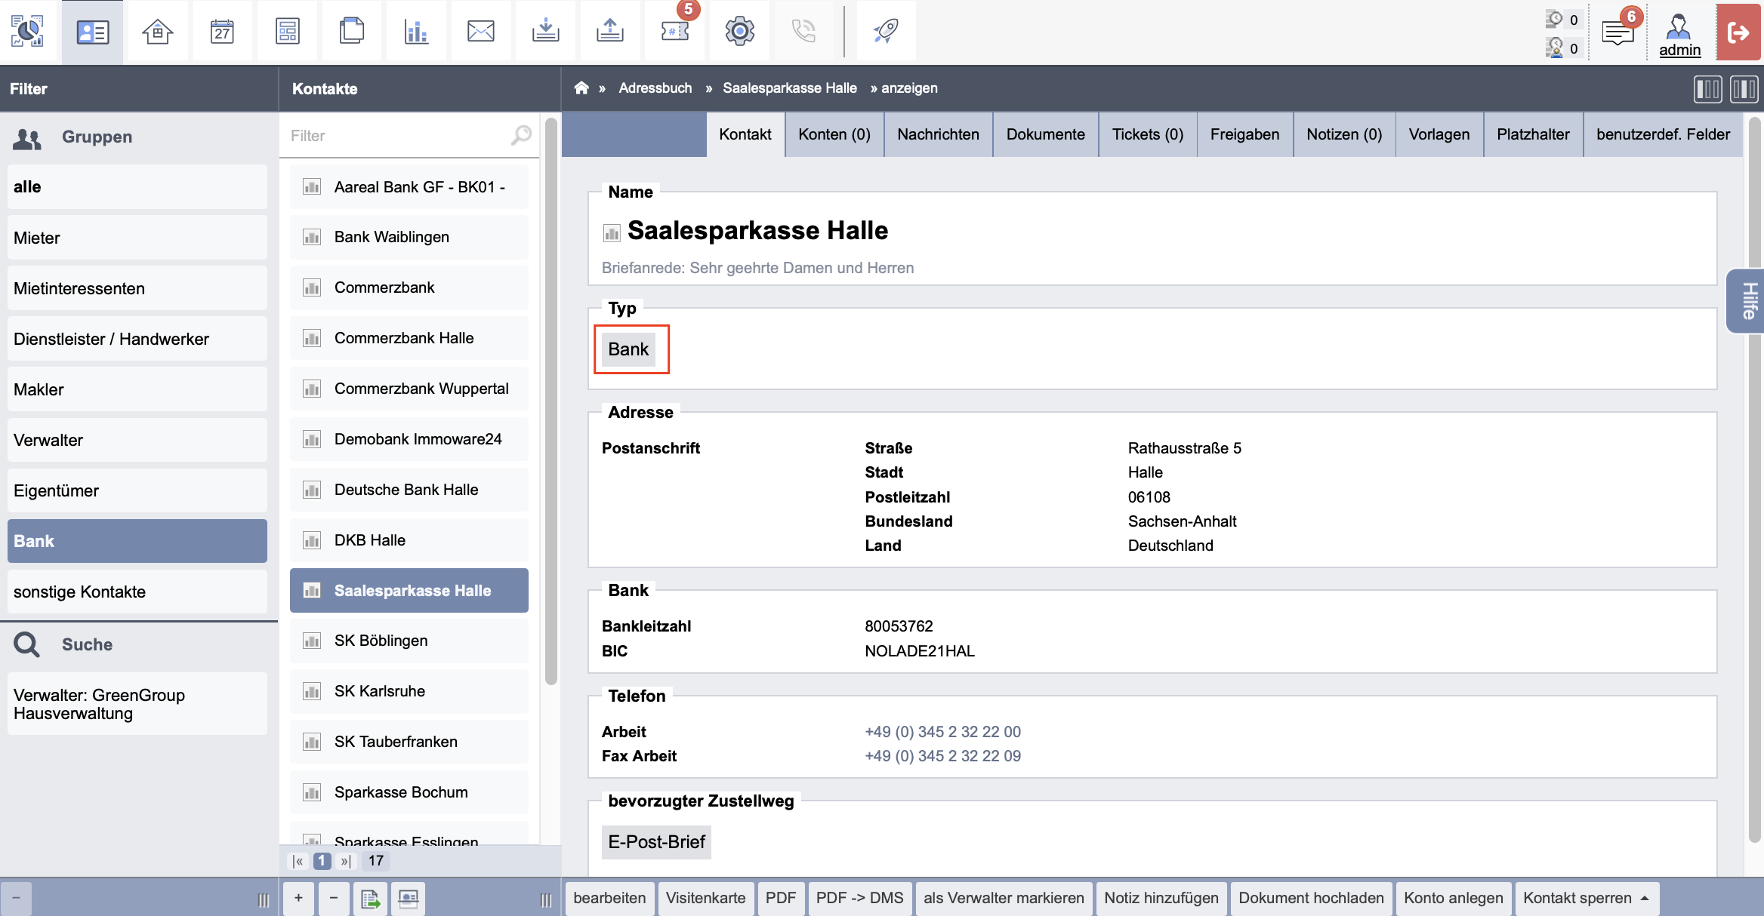The height and width of the screenshot is (916, 1764).
Task: Go to the first contacts page
Action: [298, 861]
